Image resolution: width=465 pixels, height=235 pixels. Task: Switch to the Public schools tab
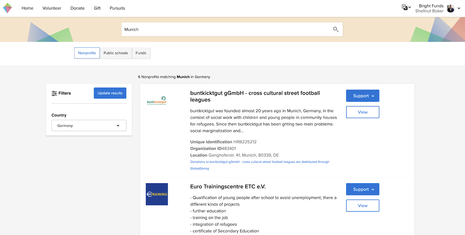point(116,53)
